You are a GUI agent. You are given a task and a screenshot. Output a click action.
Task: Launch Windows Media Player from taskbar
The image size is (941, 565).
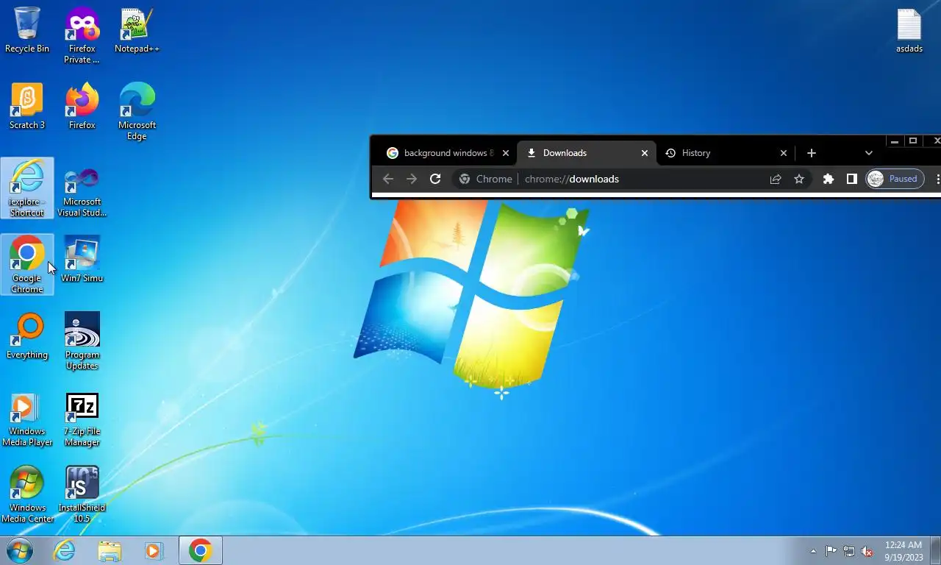154,550
